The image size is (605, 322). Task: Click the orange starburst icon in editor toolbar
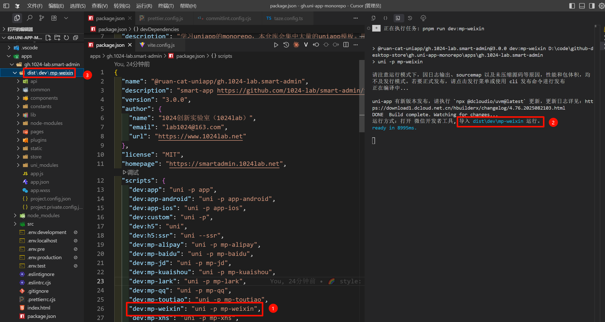296,45
